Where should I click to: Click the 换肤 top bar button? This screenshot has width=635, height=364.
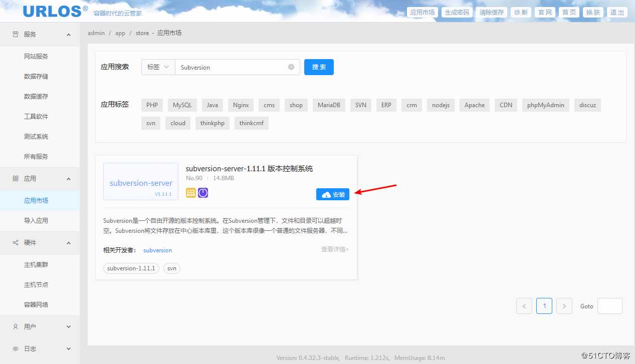(x=593, y=13)
